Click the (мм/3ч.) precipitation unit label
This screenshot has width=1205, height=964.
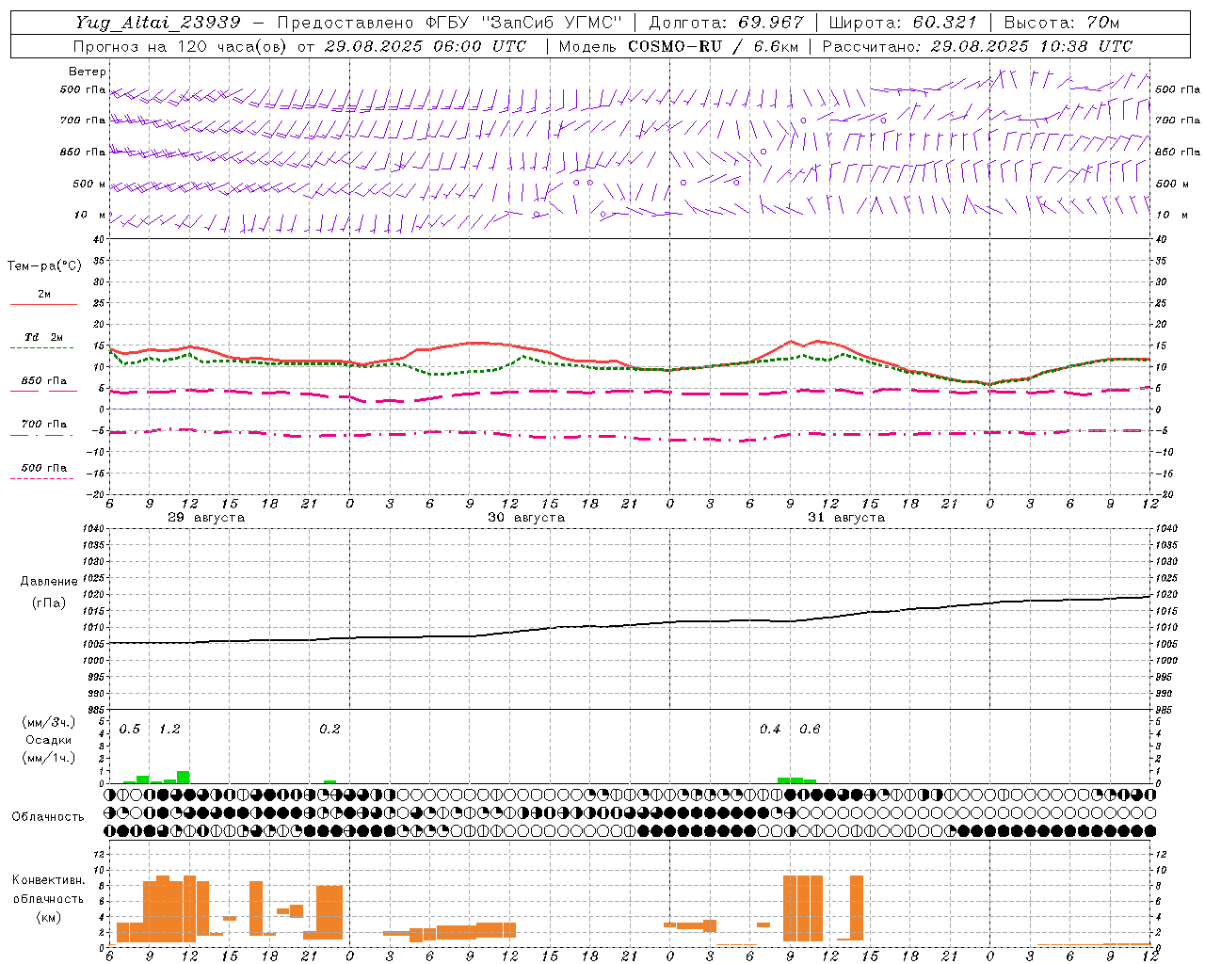coord(49,722)
